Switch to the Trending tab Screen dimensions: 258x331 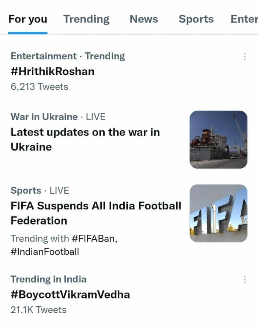point(86,19)
